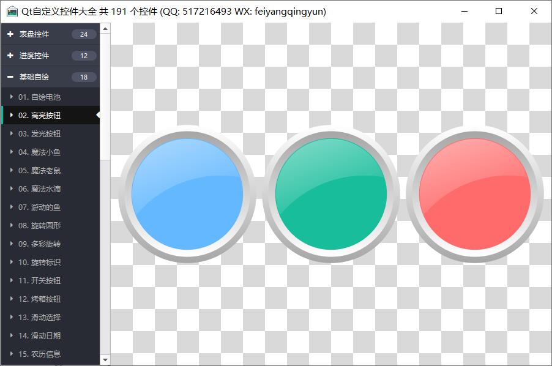Viewport: 552px width, 366px height.
Task: Collapse the 基础自绘 category
Action: [x=34, y=77]
